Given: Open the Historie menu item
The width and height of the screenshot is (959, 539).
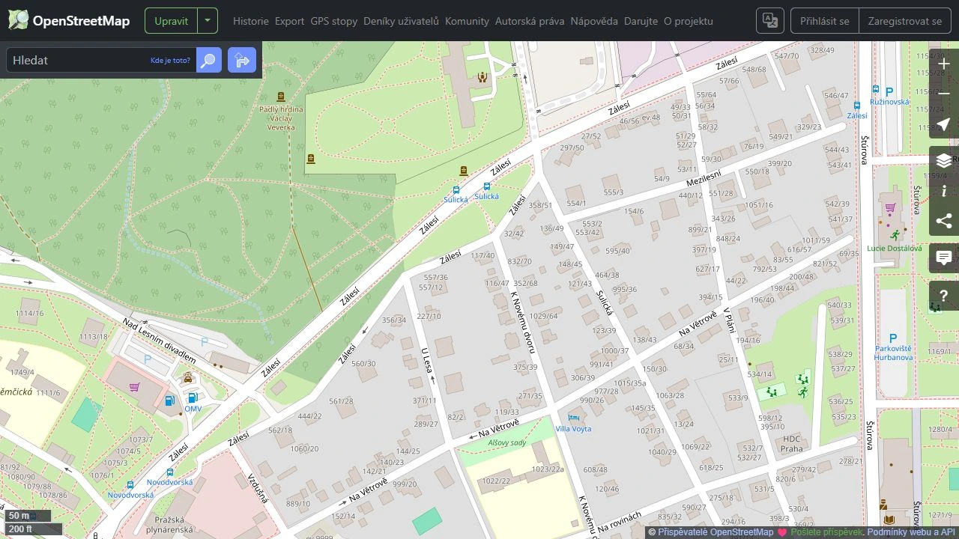Looking at the screenshot, I should (x=251, y=21).
